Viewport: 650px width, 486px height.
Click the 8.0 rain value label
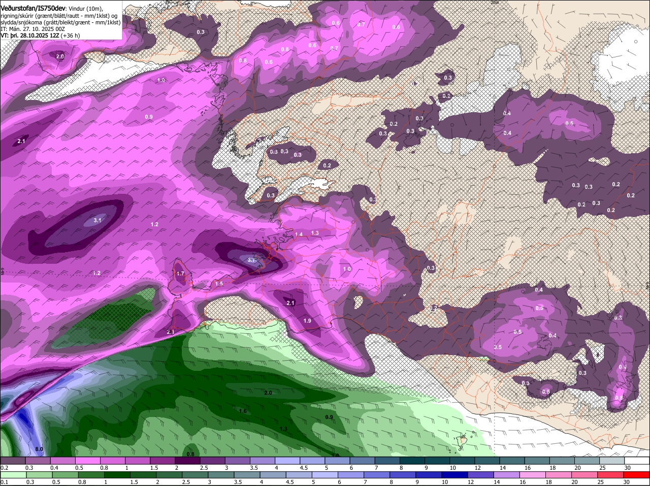39,449
